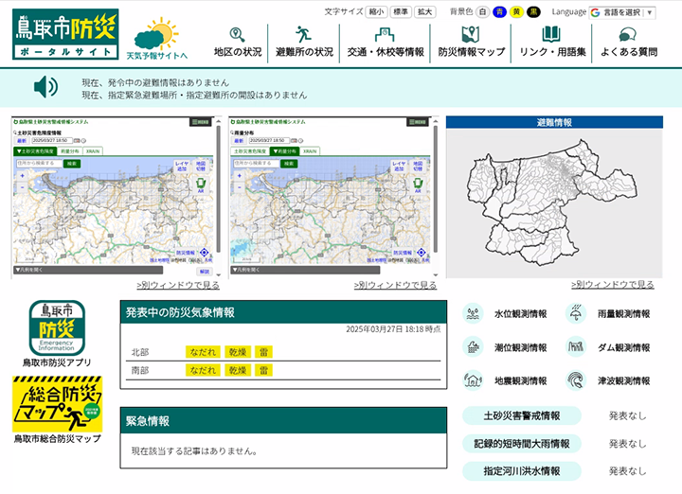
Task: Open the 雨量観測情報 rainfall icon
Action: coord(576,313)
